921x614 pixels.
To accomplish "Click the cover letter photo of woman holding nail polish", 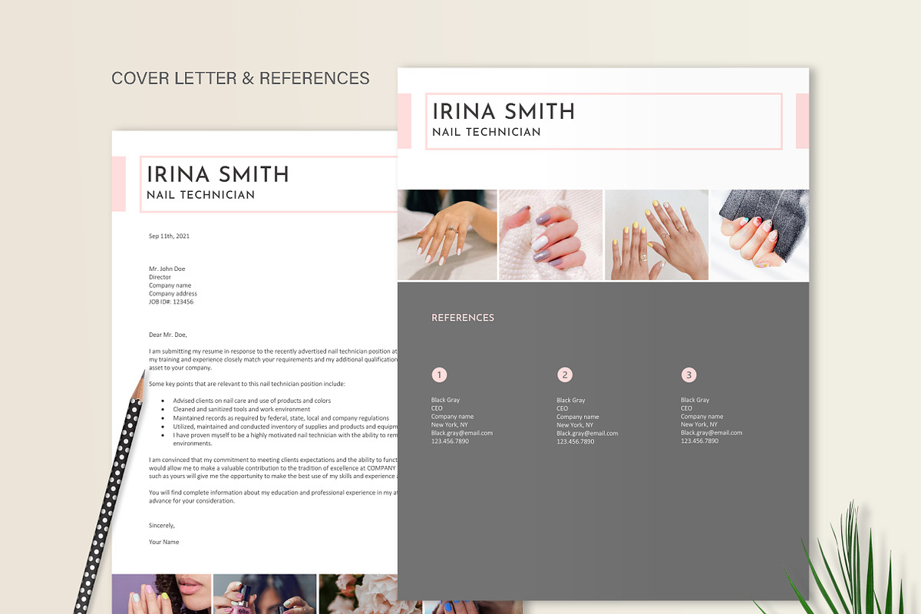I will pyautogui.click(x=265, y=594).
